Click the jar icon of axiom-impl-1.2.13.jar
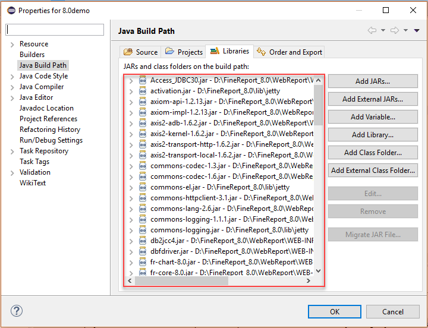This screenshot has height=328, width=428. click(x=143, y=112)
